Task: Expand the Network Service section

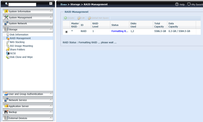Action: click(50, 100)
